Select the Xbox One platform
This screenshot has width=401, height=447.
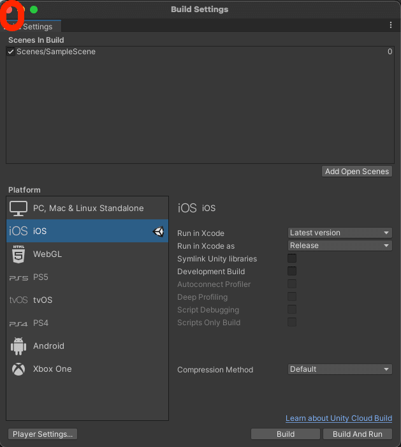pyautogui.click(x=87, y=369)
